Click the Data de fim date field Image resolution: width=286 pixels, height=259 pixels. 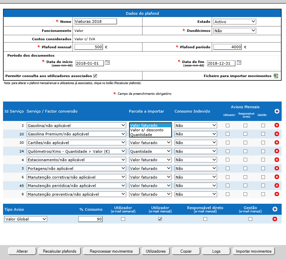(221, 63)
